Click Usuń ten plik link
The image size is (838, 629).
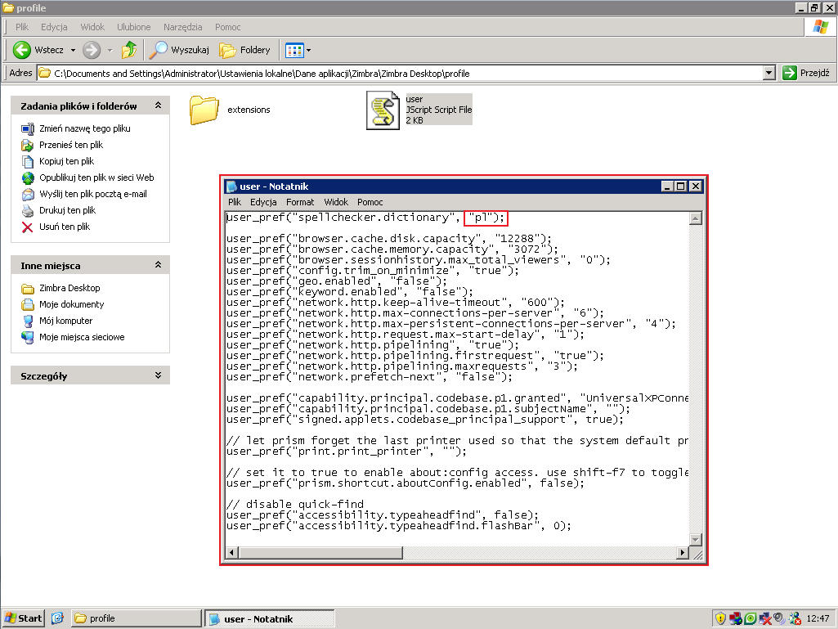click(x=65, y=227)
